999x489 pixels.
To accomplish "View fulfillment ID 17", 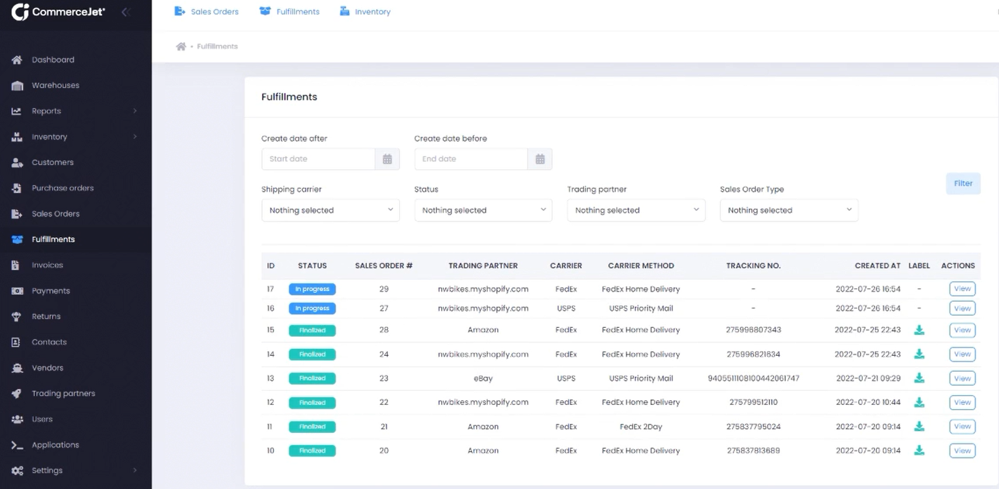I will (x=962, y=289).
